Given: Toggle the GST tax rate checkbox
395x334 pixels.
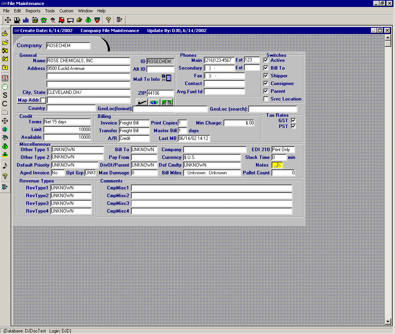Looking at the screenshot, I should pos(293,121).
